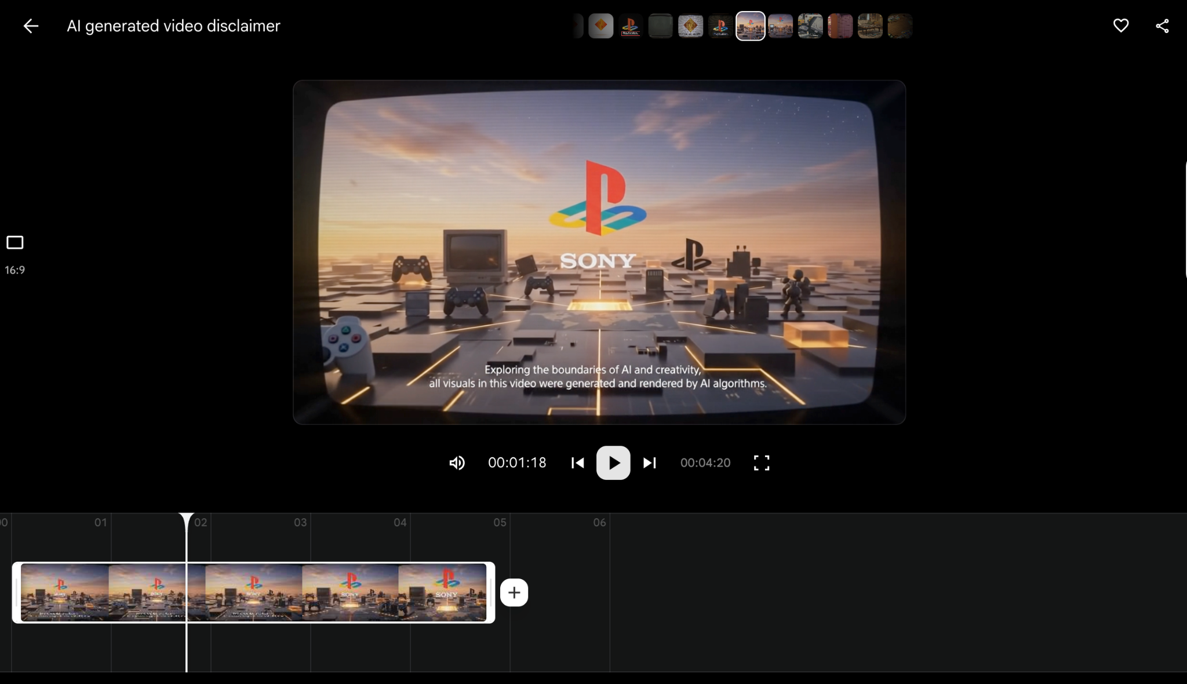
Task: Add a new clip with the plus button
Action: (514, 592)
